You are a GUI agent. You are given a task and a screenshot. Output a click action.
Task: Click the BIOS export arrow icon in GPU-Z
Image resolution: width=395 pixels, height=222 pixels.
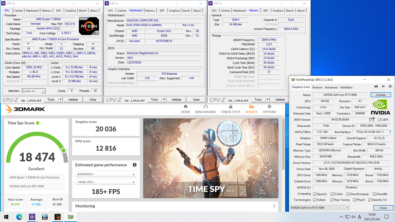pos(372,119)
